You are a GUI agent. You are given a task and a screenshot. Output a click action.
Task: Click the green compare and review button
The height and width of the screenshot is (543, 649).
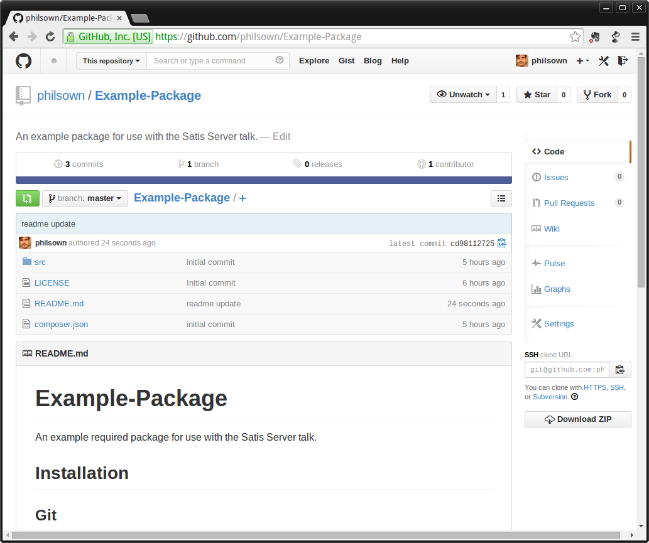27,198
